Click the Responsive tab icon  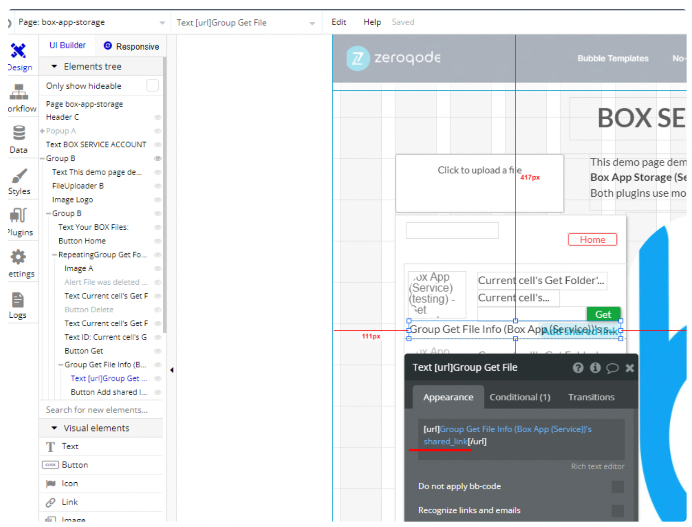(x=108, y=46)
